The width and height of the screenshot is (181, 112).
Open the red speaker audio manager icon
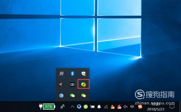pyautogui.click(x=61, y=85)
